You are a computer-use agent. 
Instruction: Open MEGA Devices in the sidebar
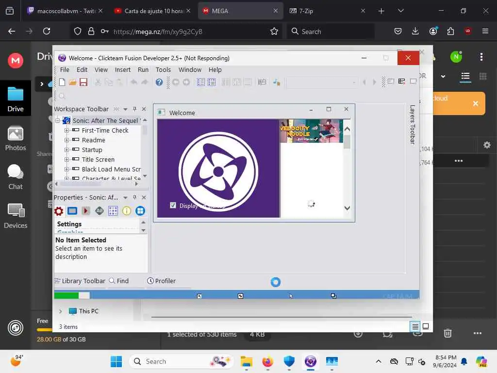16,216
